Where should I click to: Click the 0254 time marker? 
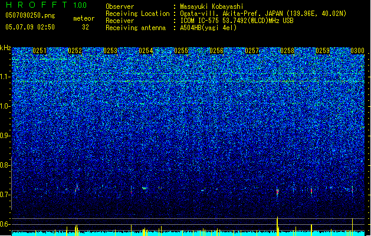(x=146, y=51)
